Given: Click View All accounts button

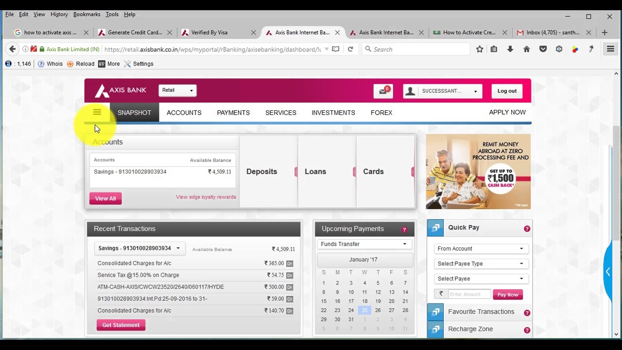Looking at the screenshot, I should (x=105, y=198).
